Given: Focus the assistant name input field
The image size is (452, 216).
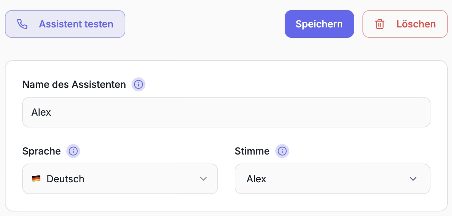Looking at the screenshot, I should tap(226, 112).
